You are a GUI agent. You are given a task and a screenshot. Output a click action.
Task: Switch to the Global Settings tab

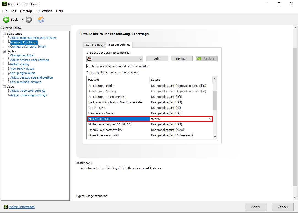[x=95, y=45]
